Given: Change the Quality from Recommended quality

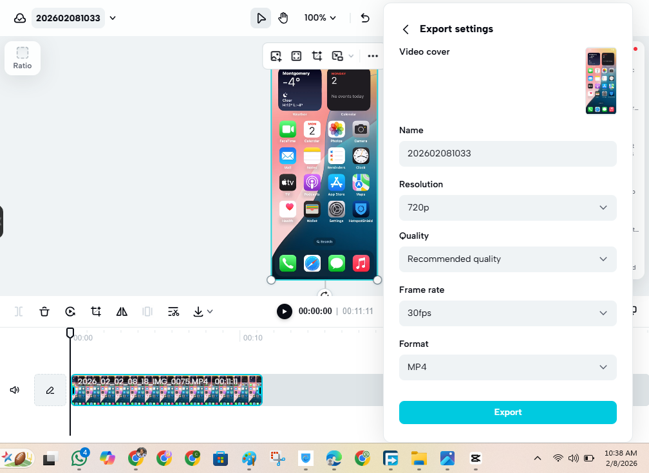Looking at the screenshot, I should (507, 259).
